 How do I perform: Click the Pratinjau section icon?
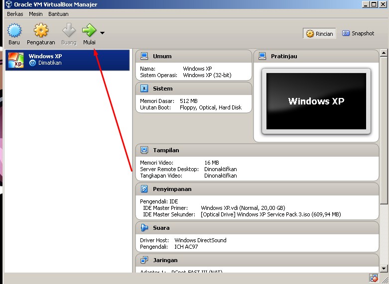pos(262,56)
